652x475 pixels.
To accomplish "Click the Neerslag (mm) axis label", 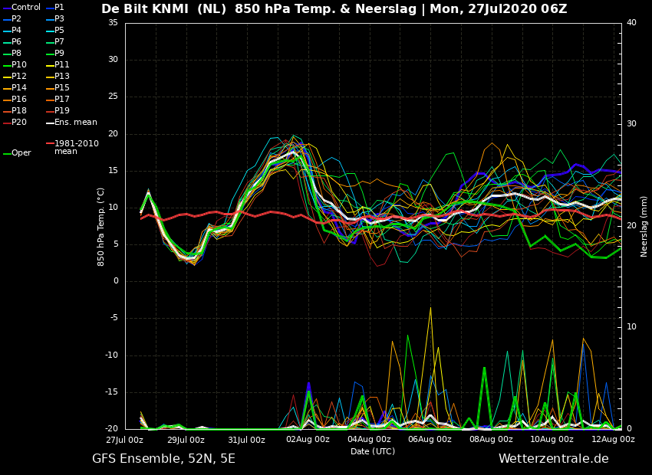I will (x=644, y=227).
